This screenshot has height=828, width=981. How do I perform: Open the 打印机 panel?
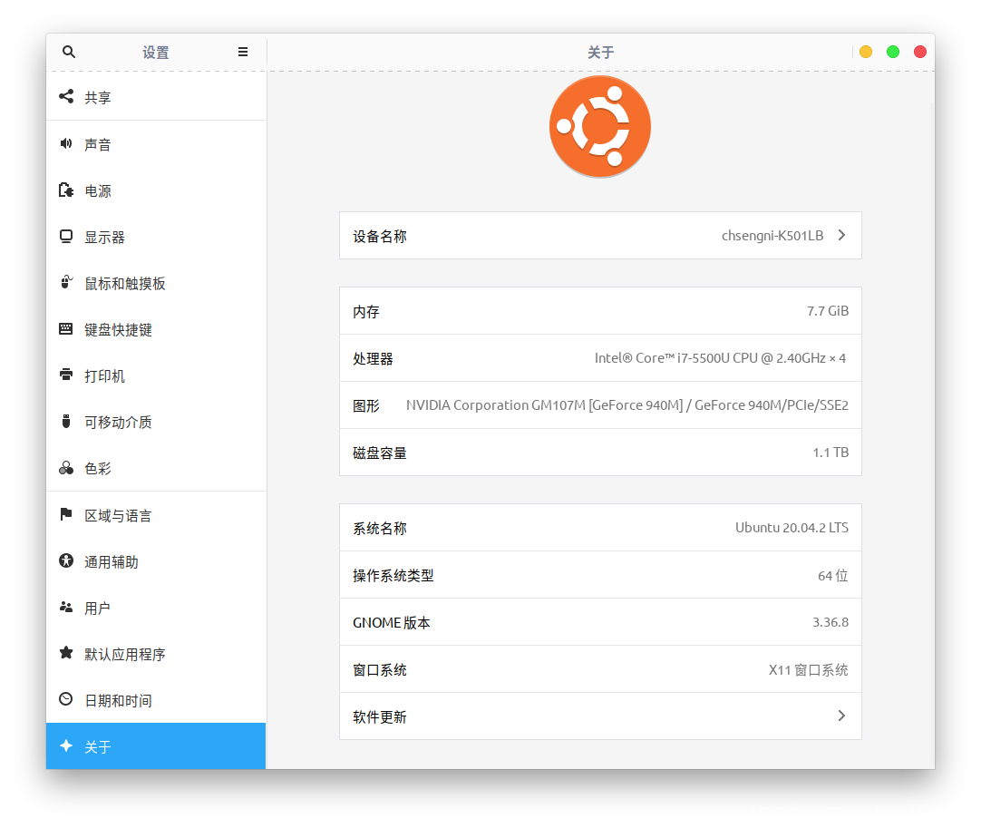(x=157, y=375)
